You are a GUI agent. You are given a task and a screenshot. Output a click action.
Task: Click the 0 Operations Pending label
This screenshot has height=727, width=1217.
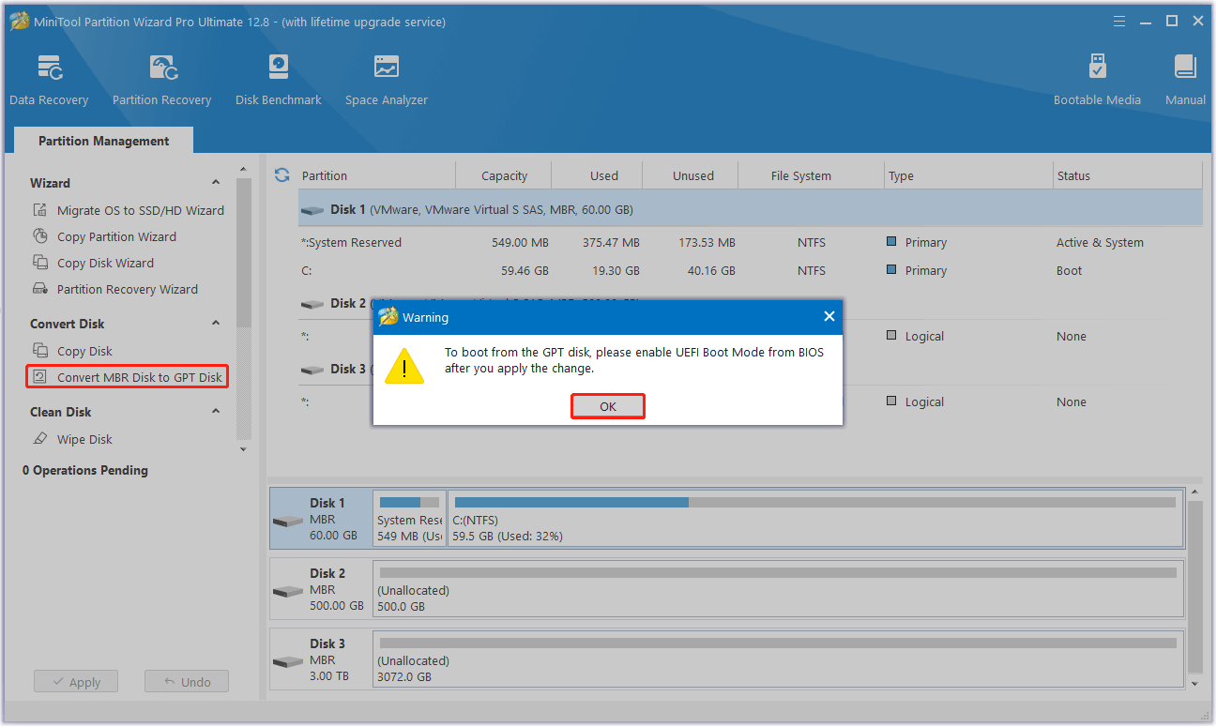[85, 470]
